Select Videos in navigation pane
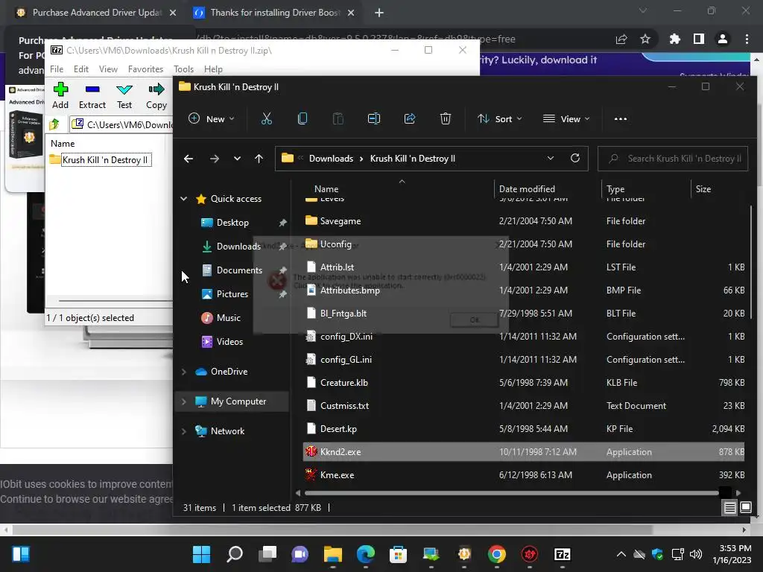 click(229, 341)
